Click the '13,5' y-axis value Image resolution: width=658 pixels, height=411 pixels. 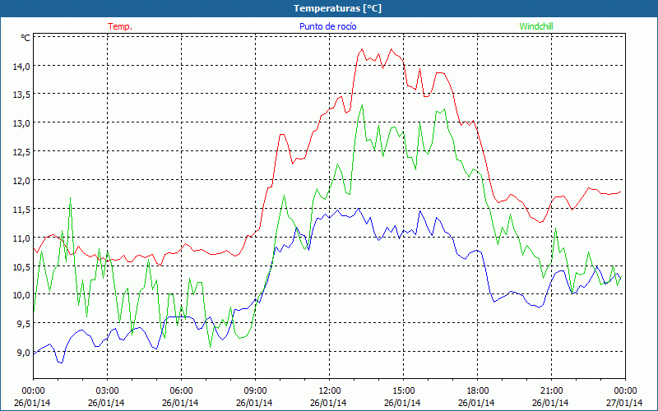22,95
